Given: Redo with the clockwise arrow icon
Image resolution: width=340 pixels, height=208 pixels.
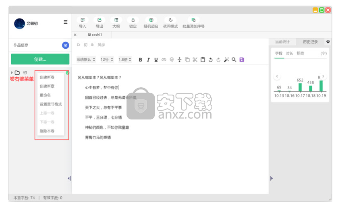Looking at the screenshot, I should pos(218,60).
